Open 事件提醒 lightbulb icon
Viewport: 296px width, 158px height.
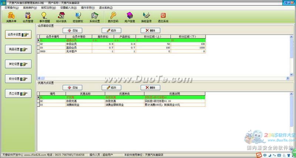pyautogui.click(x=44, y=17)
